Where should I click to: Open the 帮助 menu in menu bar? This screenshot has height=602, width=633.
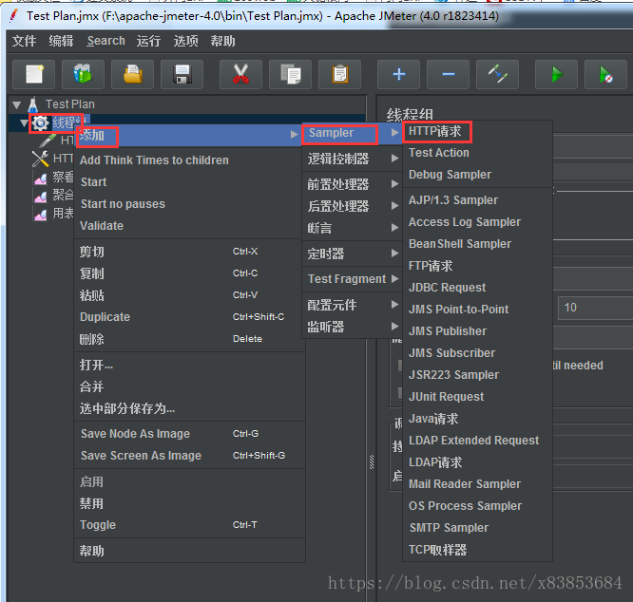[x=222, y=41]
